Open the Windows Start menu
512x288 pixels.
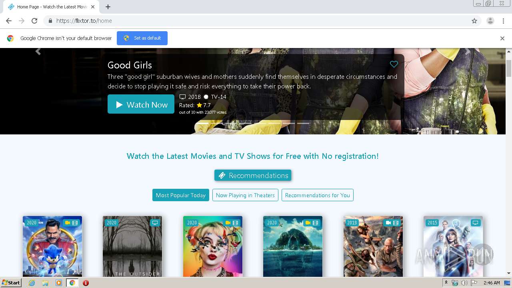click(11, 283)
